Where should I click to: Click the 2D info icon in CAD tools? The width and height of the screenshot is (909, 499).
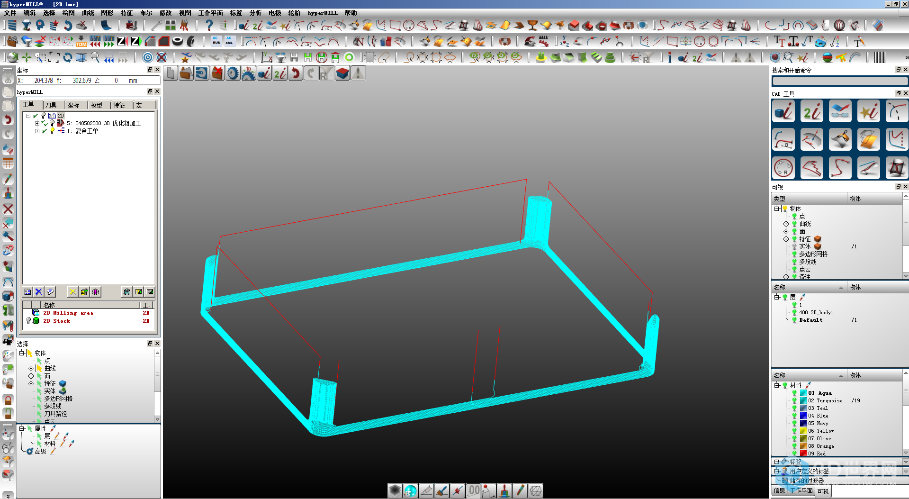[x=812, y=112]
